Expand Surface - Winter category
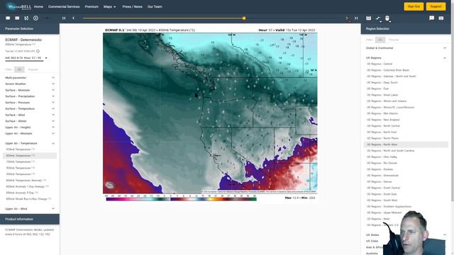The height and width of the screenshot is (255, 454). (x=30, y=121)
